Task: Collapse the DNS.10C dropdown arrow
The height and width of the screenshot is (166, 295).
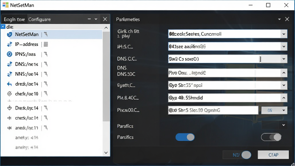Action: 284,73
